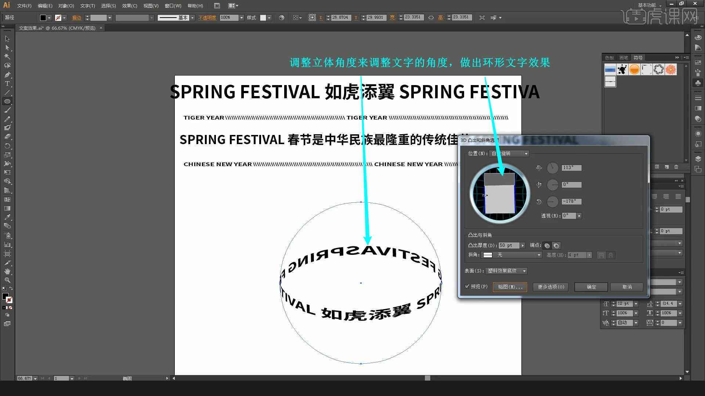The image size is (705, 396).
Task: Drag the 凸出厚度 depth value slider
Action: point(523,246)
